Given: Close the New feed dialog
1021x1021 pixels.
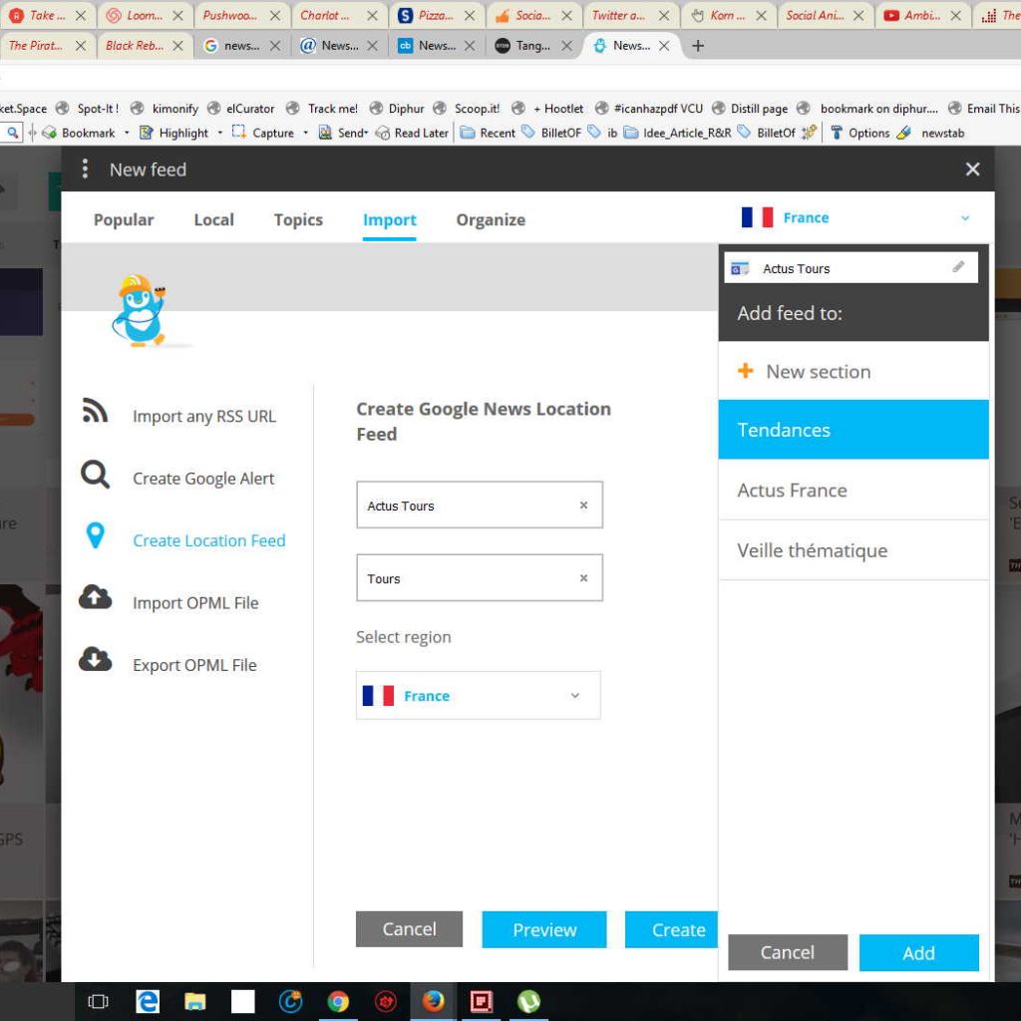Looking at the screenshot, I should (x=972, y=170).
